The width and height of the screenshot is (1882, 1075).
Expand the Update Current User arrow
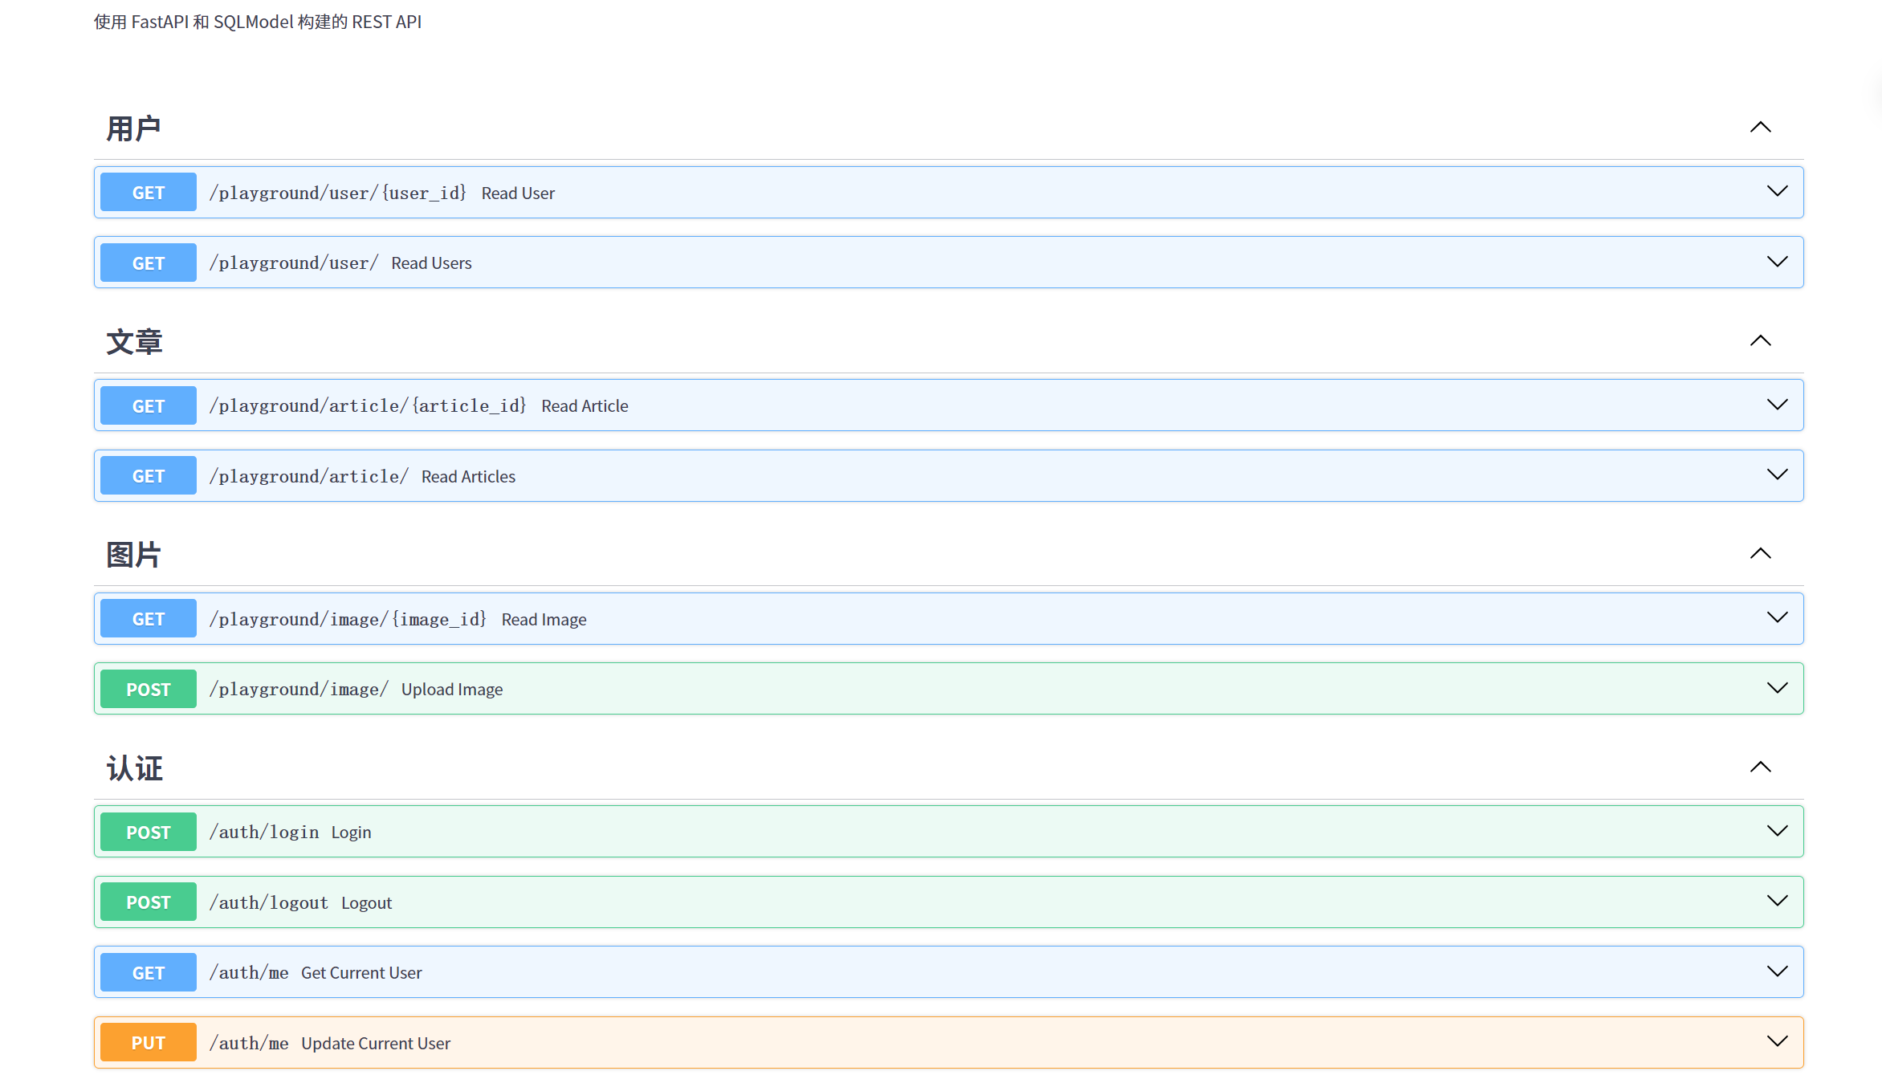(1777, 1042)
